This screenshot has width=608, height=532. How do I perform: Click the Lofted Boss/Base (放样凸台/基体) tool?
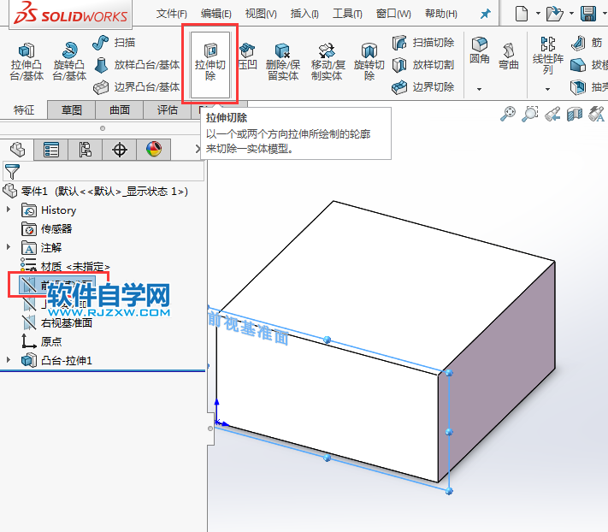click(137, 65)
